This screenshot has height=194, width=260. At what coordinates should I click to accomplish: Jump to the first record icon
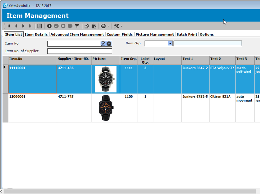9,26
